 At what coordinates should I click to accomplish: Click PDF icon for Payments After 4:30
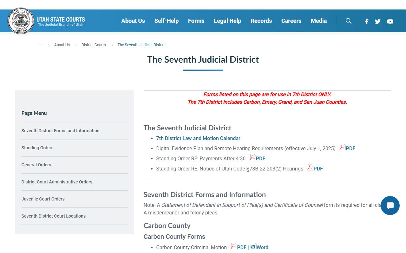click(253, 157)
